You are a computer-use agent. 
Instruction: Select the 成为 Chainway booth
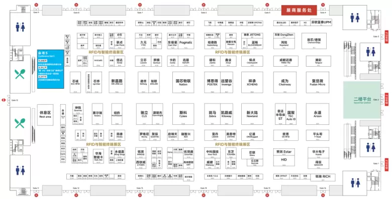[285, 82]
